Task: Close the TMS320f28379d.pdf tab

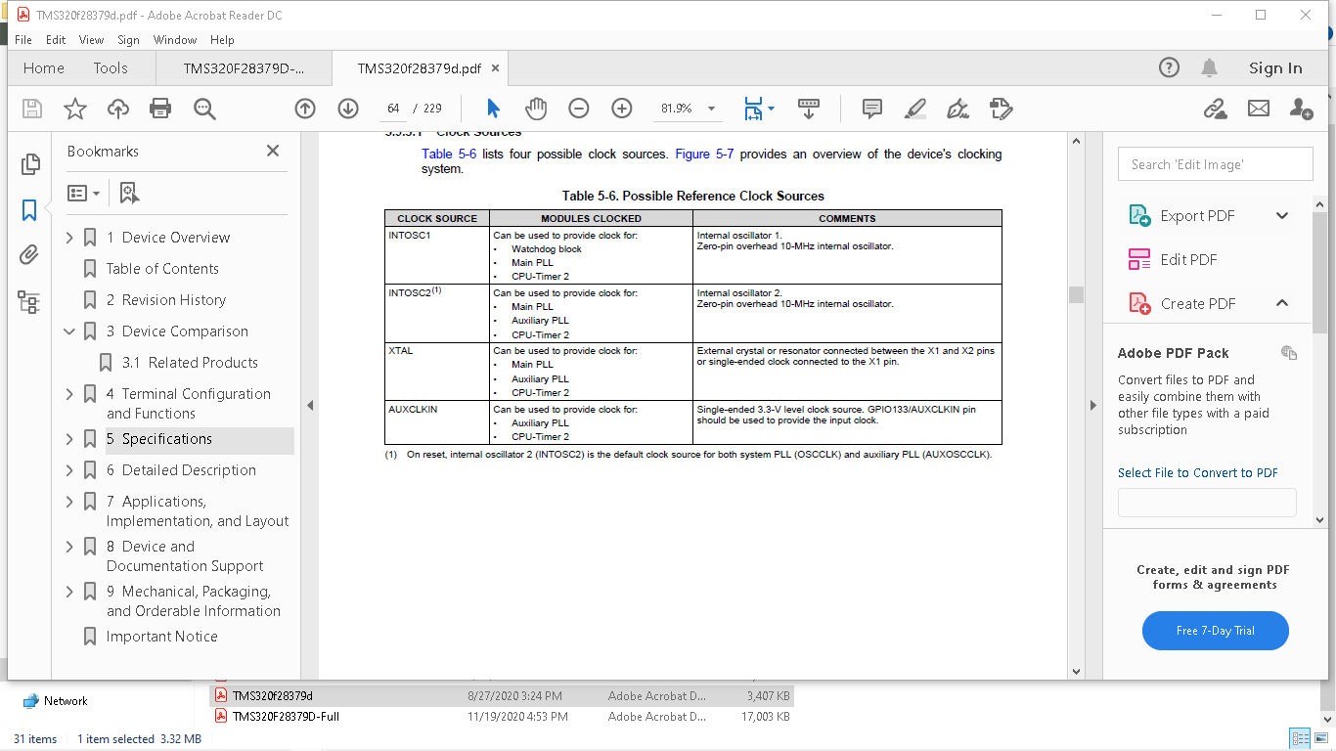Action: click(x=496, y=68)
